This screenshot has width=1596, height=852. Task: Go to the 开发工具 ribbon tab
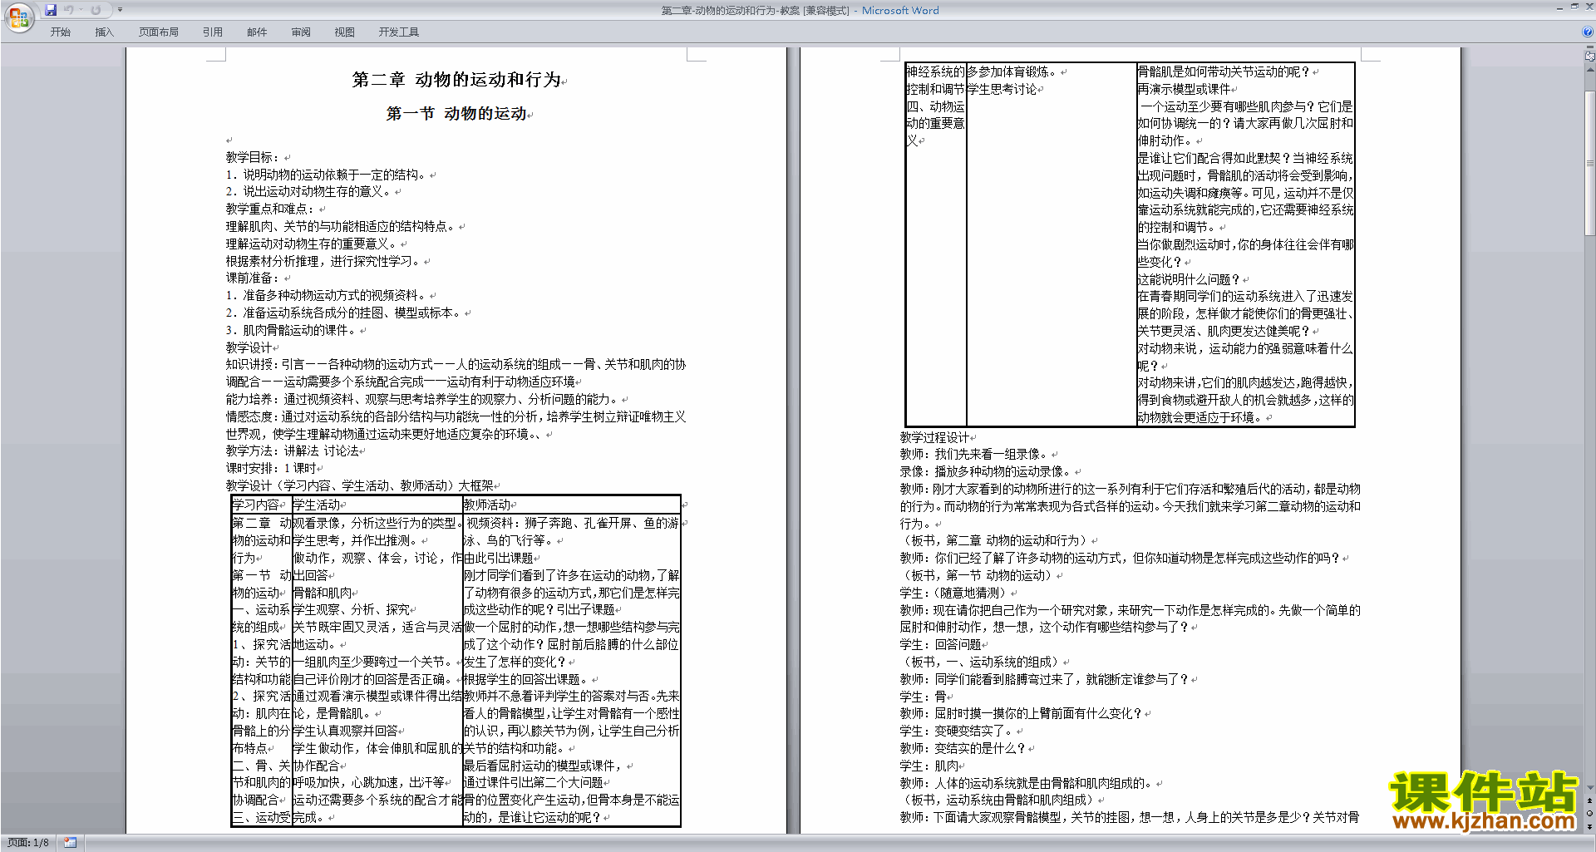[399, 32]
